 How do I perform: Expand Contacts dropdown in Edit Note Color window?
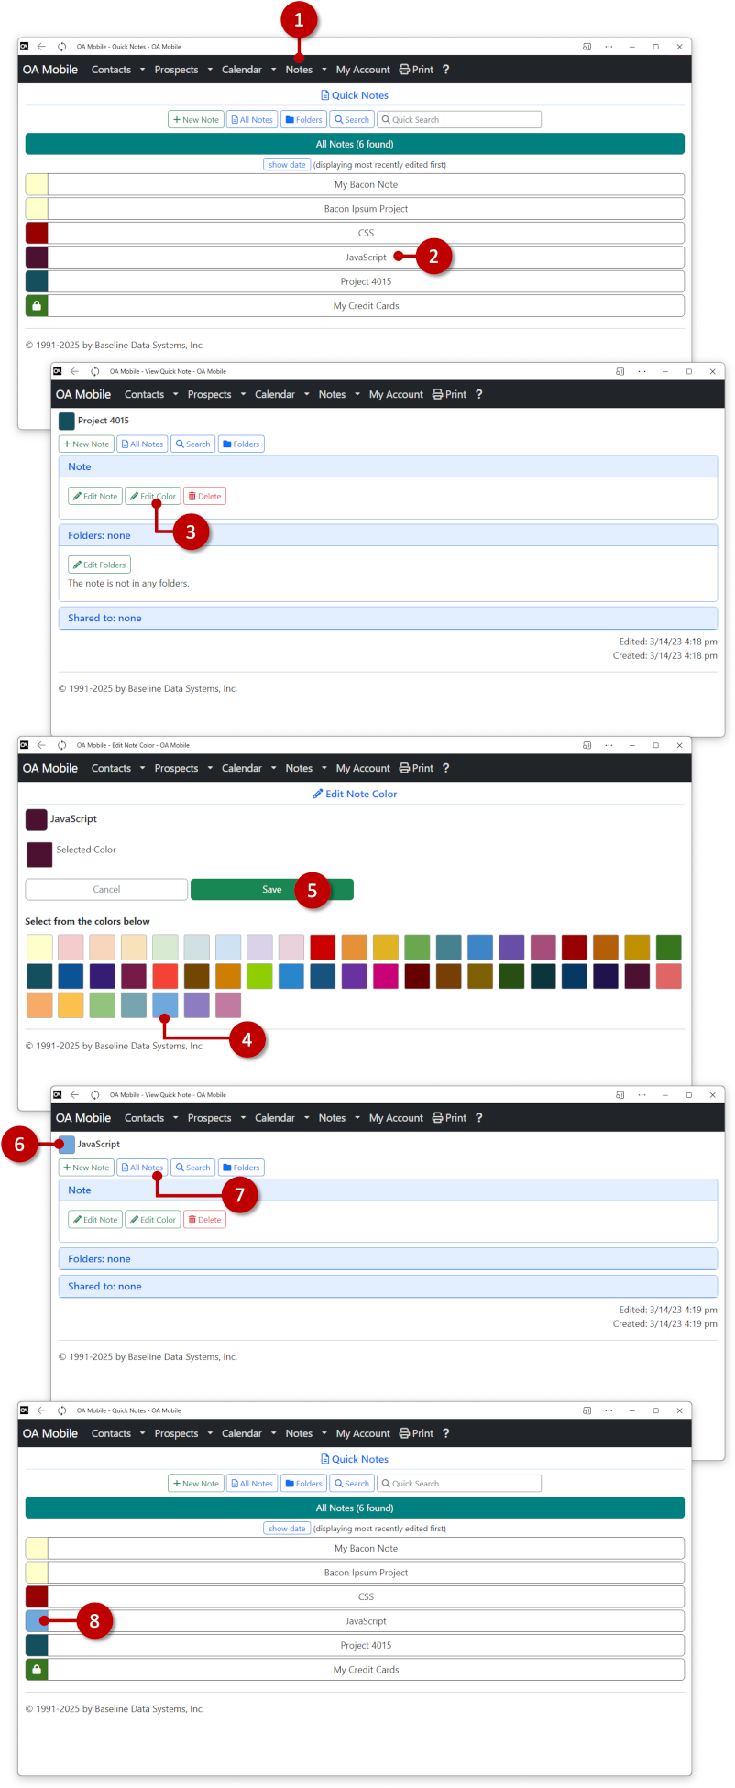(x=118, y=768)
